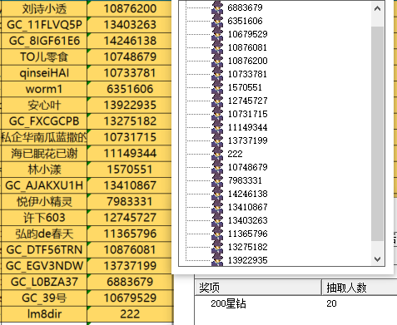Select tree entry text 6351606
Viewport: 397px width, 325px height.
coord(245,21)
